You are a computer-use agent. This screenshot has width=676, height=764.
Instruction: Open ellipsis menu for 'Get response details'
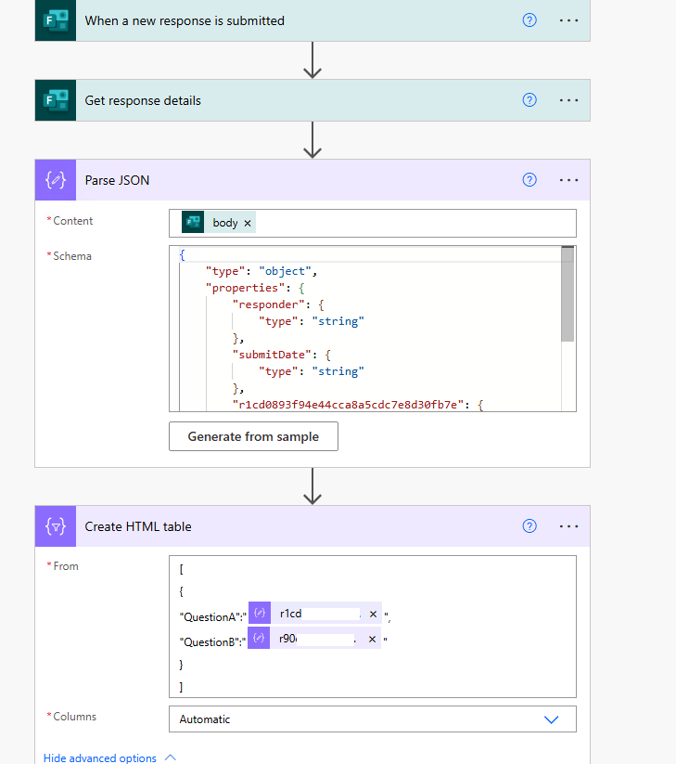click(568, 100)
